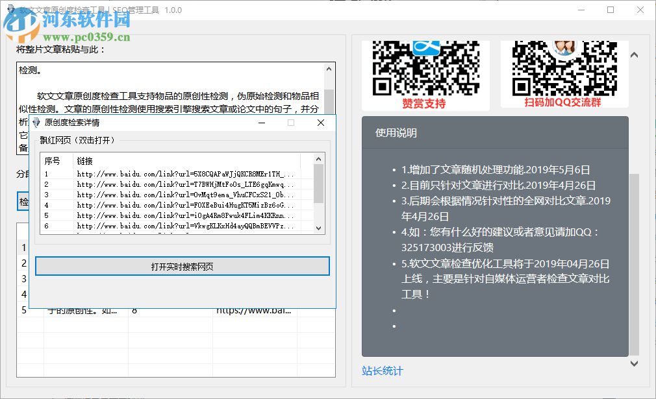Click the 5.软文文章检查优化工具 note

click(505, 279)
